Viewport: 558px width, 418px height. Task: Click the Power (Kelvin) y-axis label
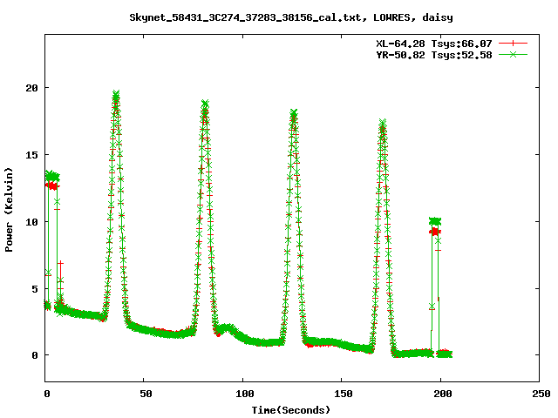click(x=9, y=210)
